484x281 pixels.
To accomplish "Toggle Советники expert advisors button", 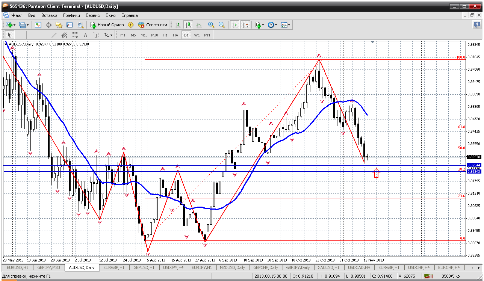I will point(152,25).
